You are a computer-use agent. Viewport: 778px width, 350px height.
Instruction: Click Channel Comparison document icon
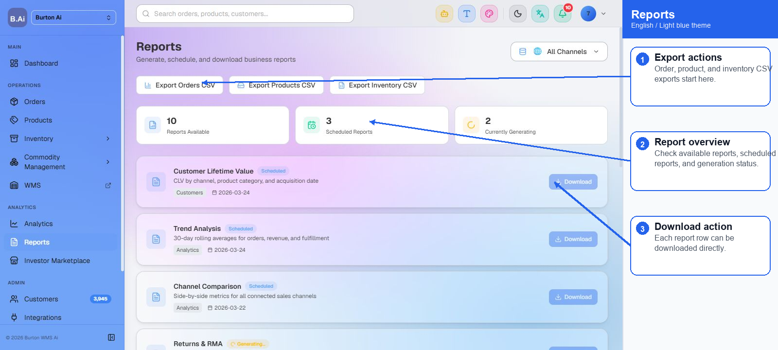click(156, 297)
